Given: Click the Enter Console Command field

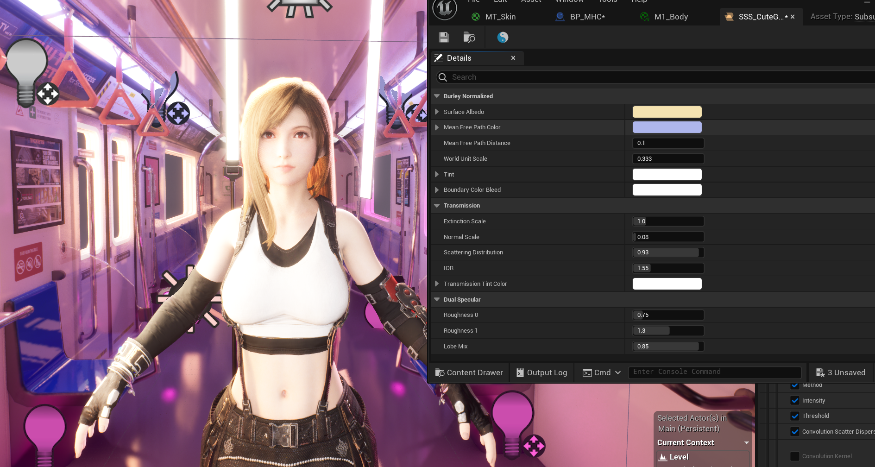Looking at the screenshot, I should tap(715, 372).
